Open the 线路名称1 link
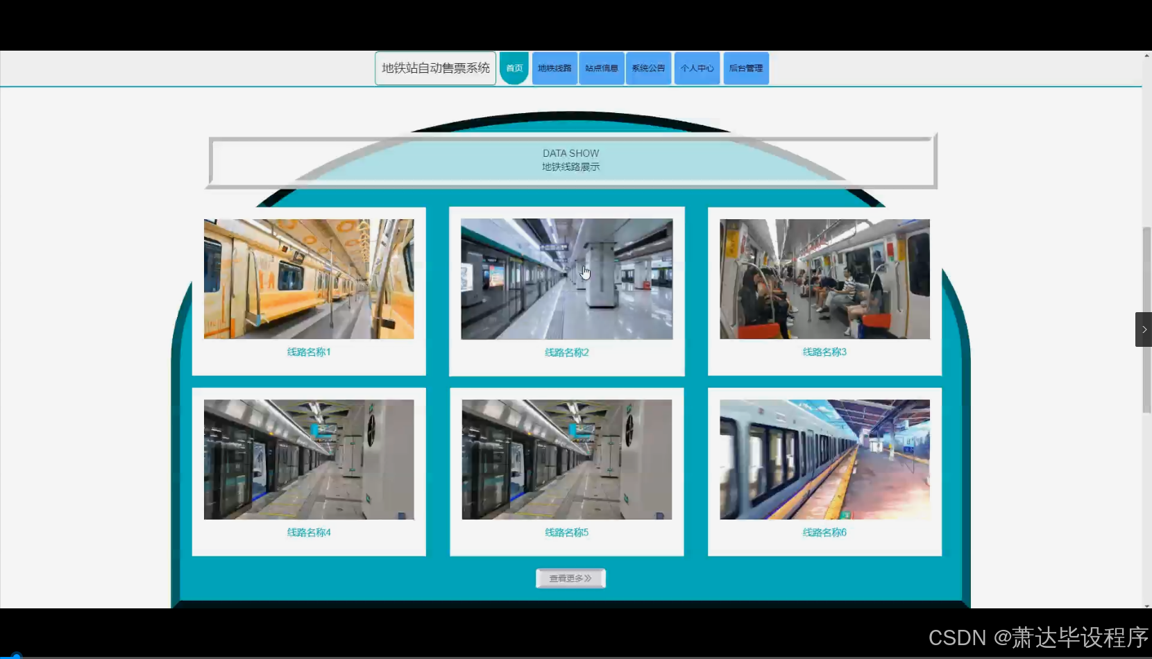The width and height of the screenshot is (1152, 659). [x=309, y=352]
